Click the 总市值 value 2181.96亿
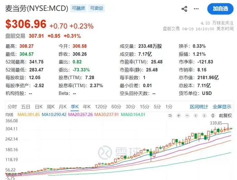The image size is (237, 180). [208, 77]
